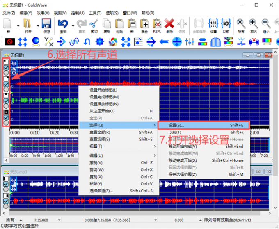279x229 pixels.
Task: Toggle the red waveform channel checkbox in 无标题1
Action: tap(6, 84)
